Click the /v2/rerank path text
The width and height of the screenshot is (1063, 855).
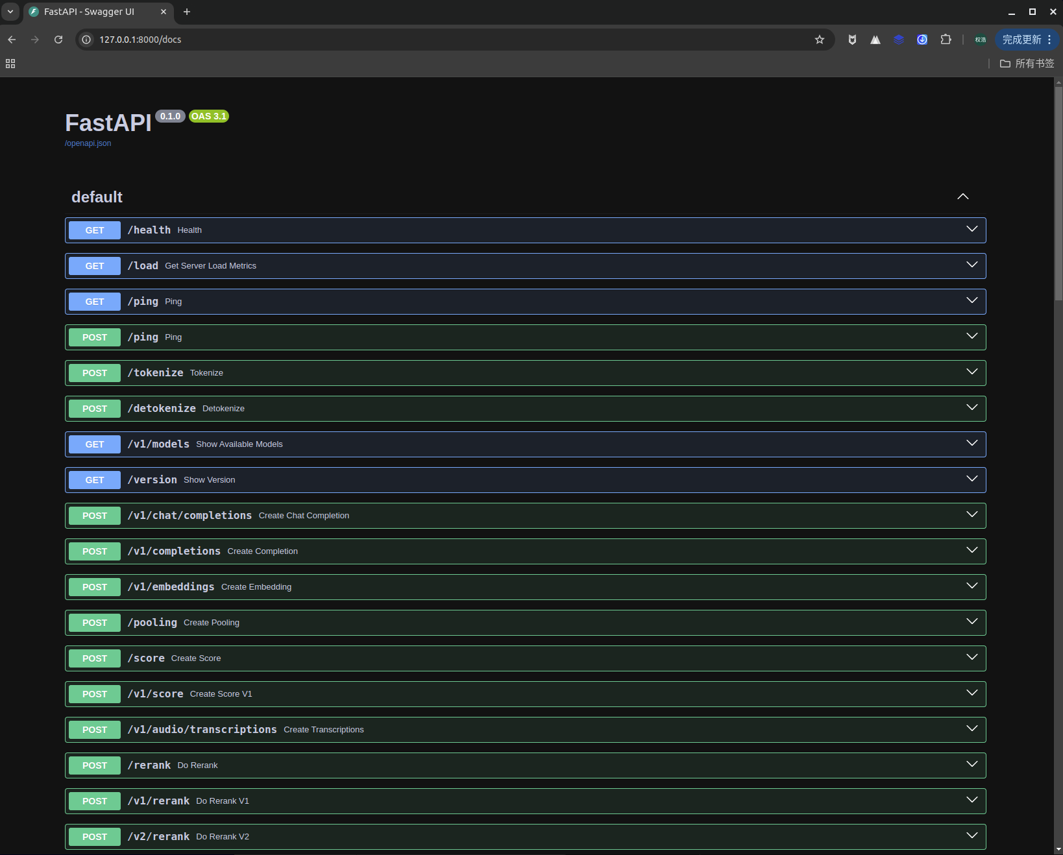(x=159, y=837)
